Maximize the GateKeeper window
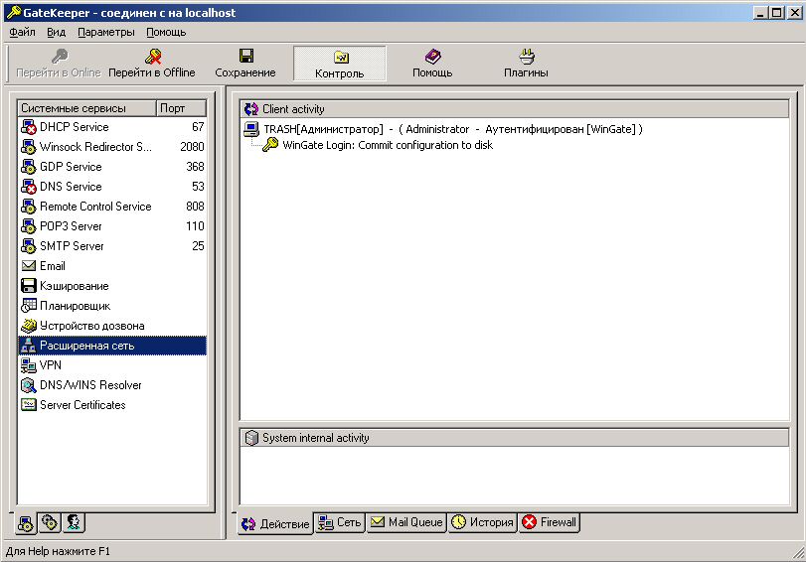 (x=777, y=12)
